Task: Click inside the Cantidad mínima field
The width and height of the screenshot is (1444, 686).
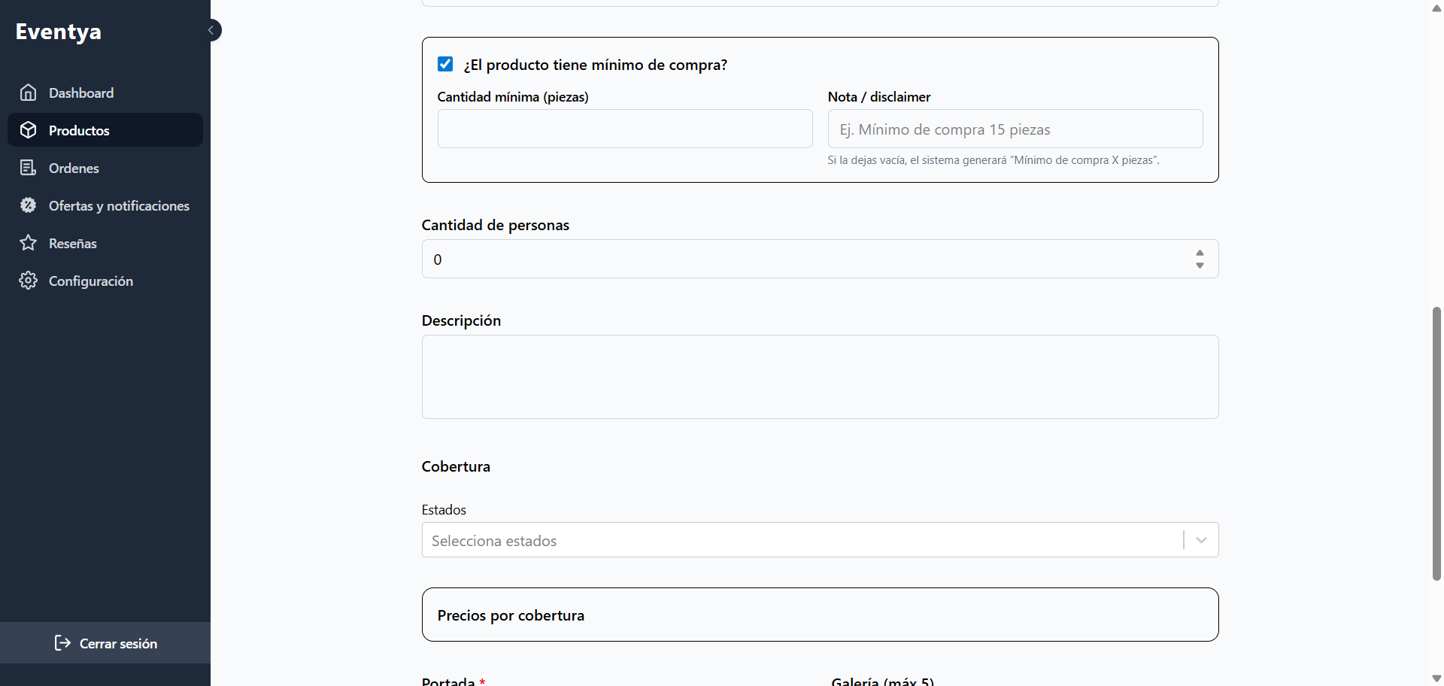Action: [x=624, y=129]
